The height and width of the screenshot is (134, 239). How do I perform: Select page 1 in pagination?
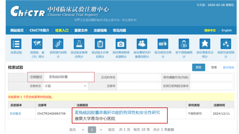coord(92,130)
